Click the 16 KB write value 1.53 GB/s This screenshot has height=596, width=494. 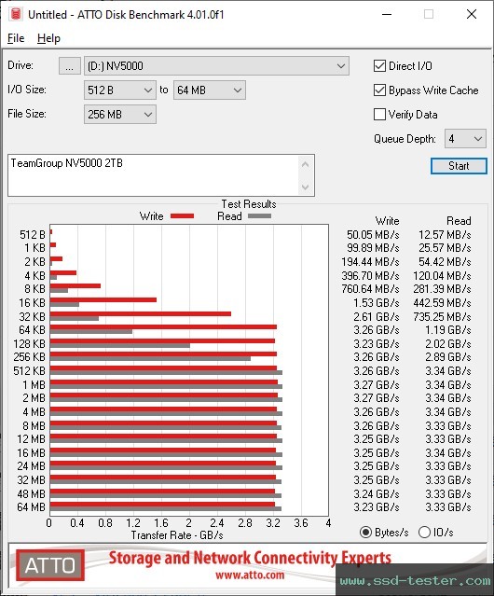[x=377, y=303]
